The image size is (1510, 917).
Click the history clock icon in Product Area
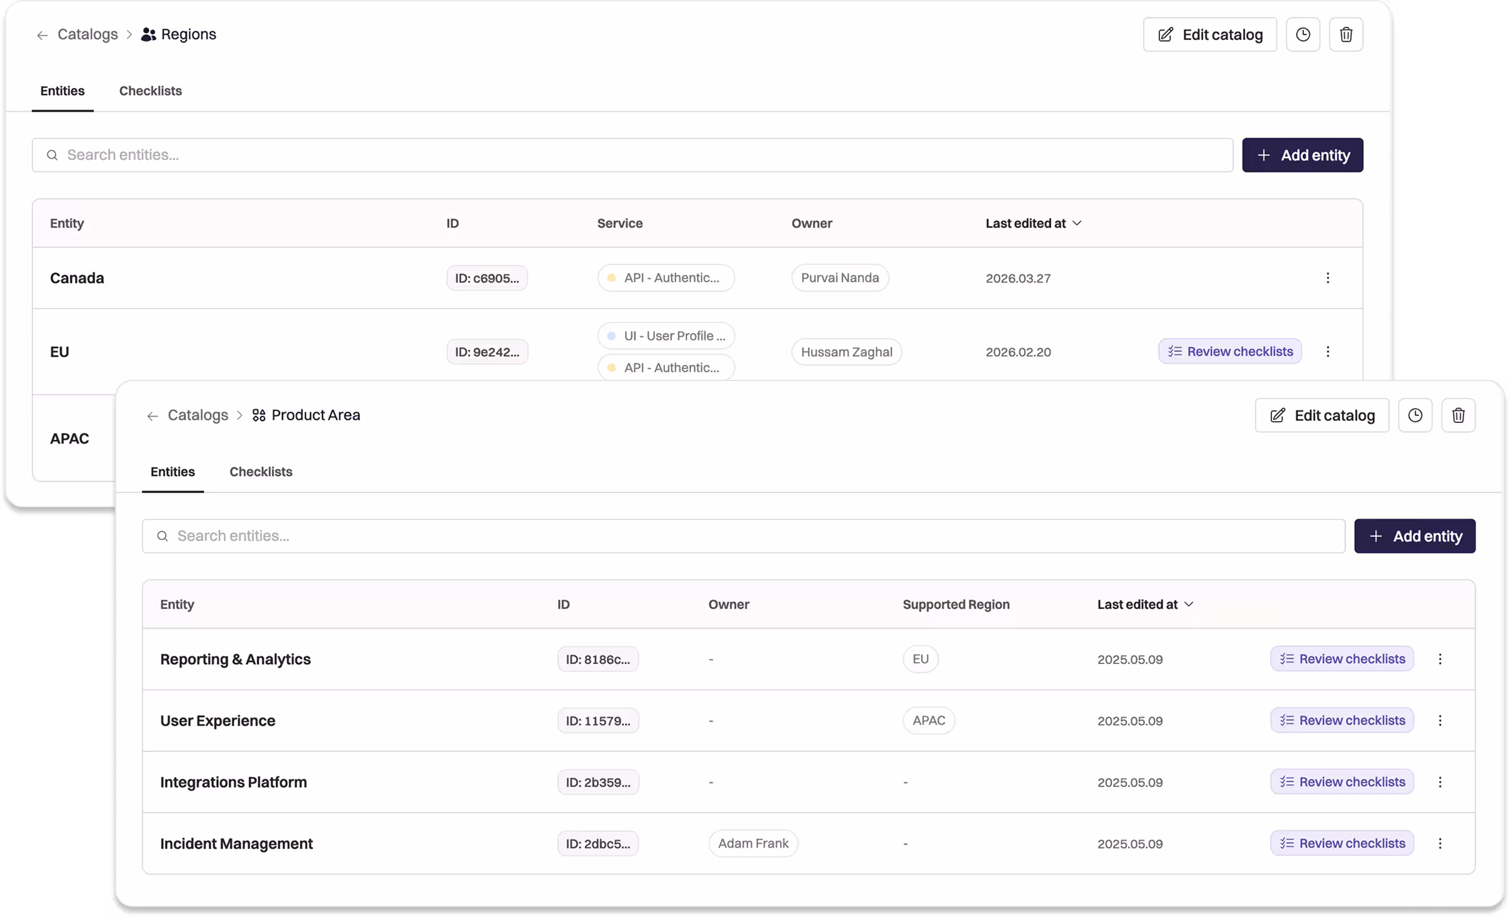(1414, 415)
